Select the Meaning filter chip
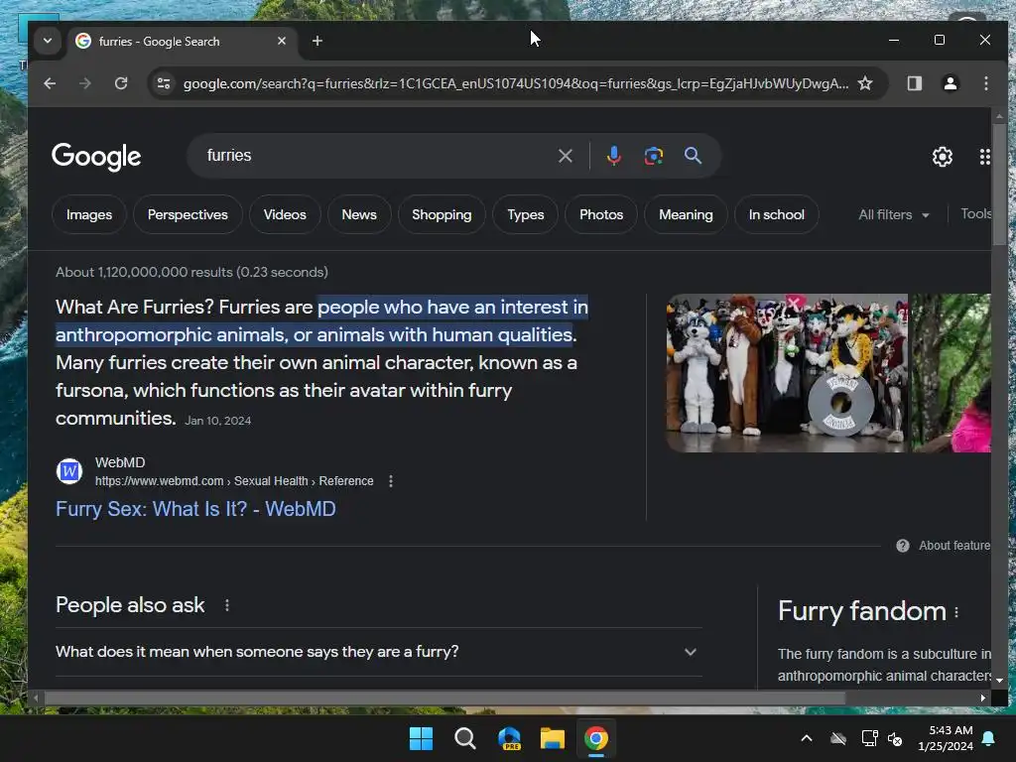 (x=686, y=214)
